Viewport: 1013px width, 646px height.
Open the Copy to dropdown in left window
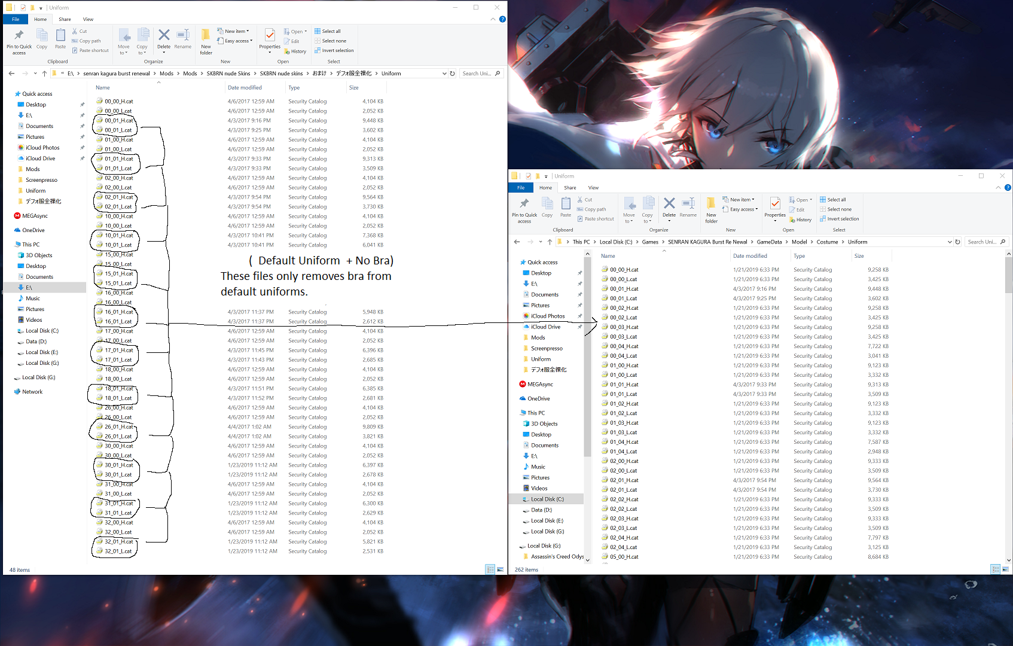pyautogui.click(x=142, y=50)
